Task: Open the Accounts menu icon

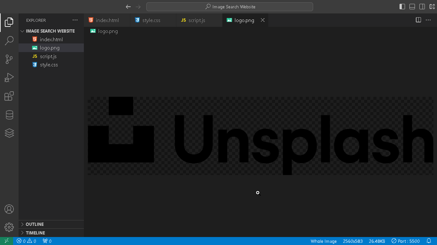Action: (x=9, y=209)
